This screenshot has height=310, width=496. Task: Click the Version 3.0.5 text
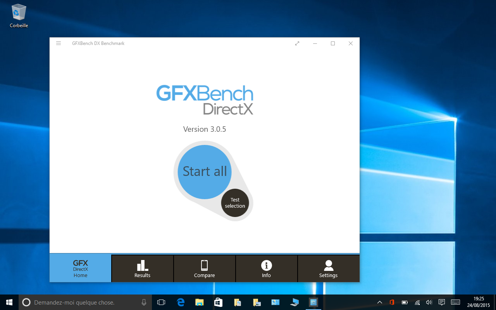[205, 129]
